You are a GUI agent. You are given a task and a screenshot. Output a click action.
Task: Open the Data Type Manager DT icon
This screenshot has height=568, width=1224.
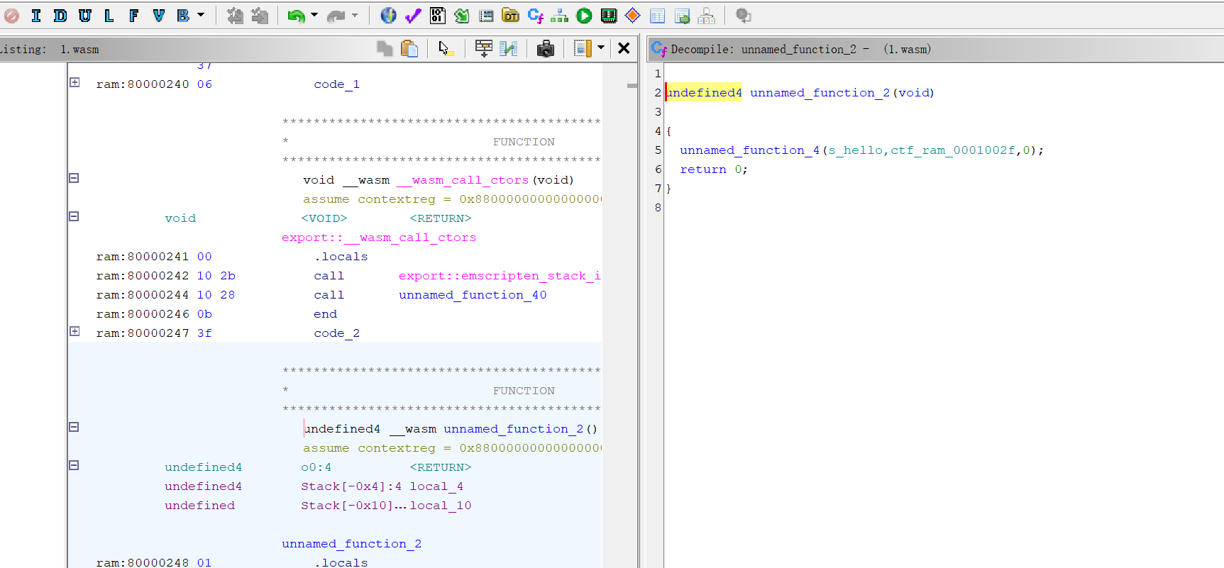click(x=510, y=16)
